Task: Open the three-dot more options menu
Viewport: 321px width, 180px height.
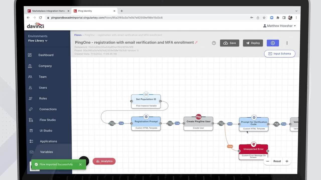Action: [x=287, y=43]
